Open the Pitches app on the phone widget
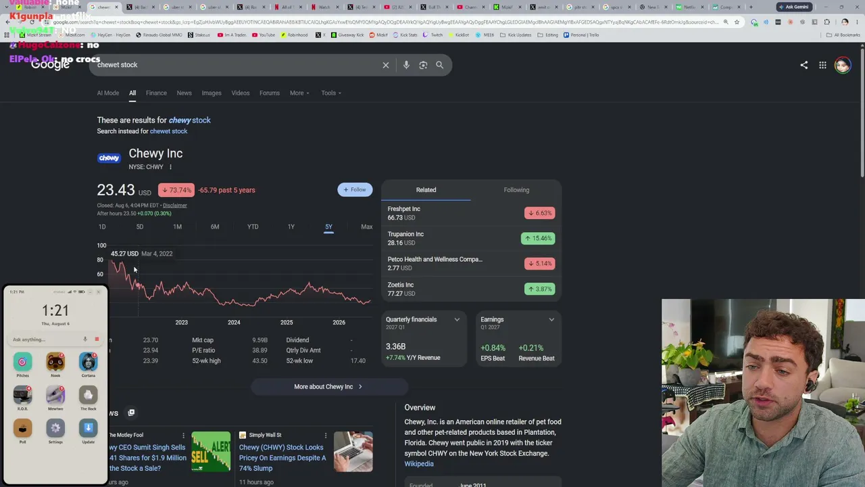 point(22,363)
